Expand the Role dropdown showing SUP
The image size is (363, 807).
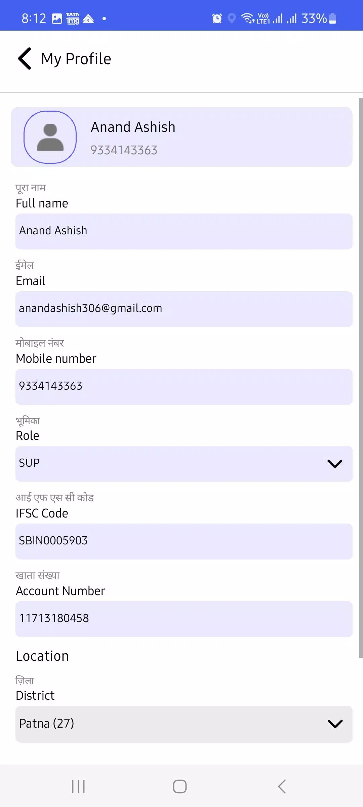coord(184,464)
